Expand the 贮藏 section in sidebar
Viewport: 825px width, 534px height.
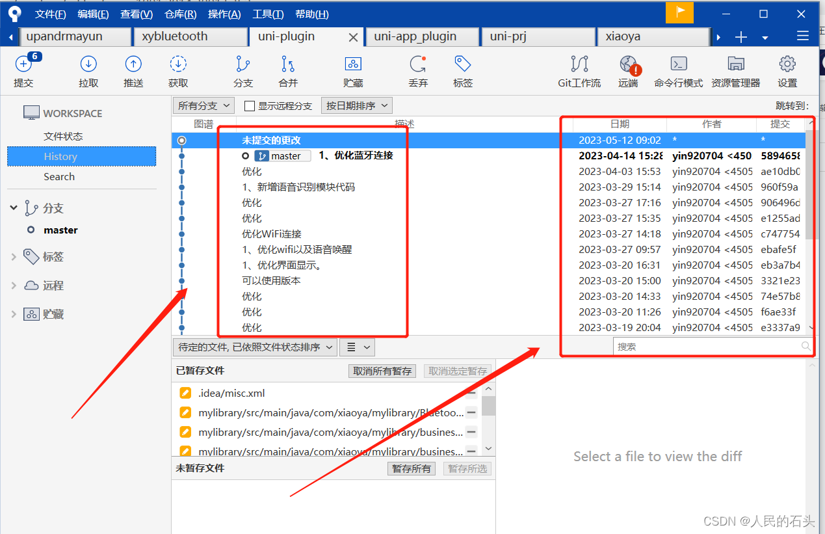tap(14, 314)
